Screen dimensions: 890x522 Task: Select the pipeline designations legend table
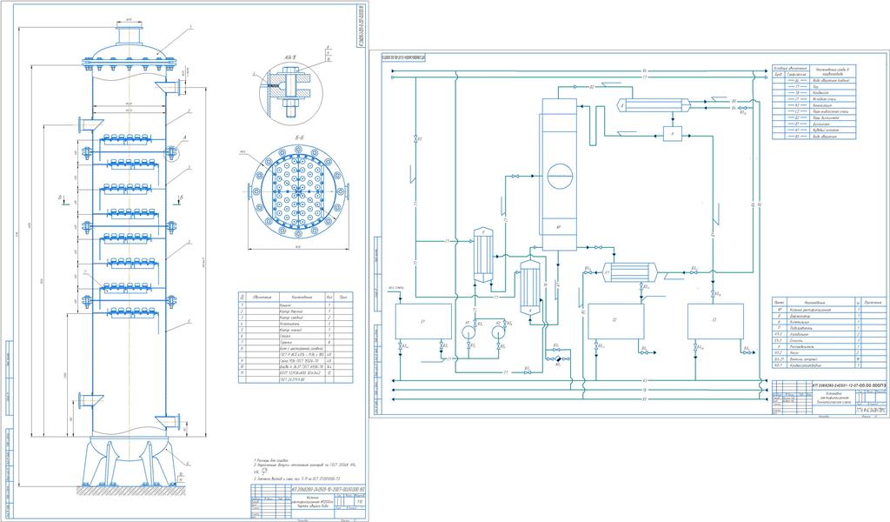[814, 102]
